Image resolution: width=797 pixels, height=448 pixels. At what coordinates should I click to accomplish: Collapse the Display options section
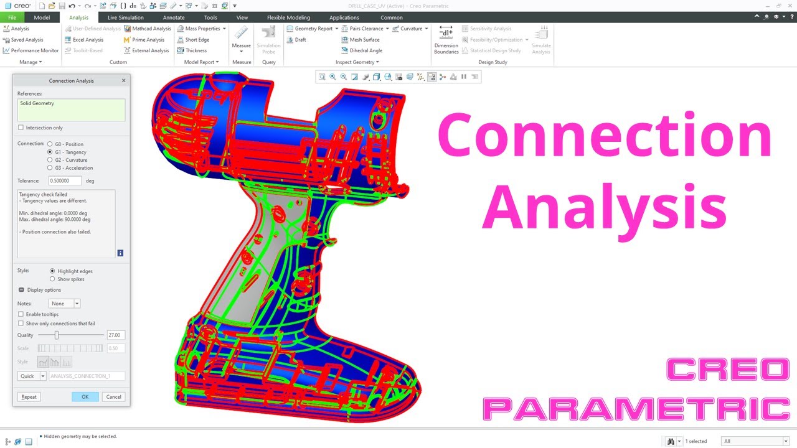click(21, 290)
